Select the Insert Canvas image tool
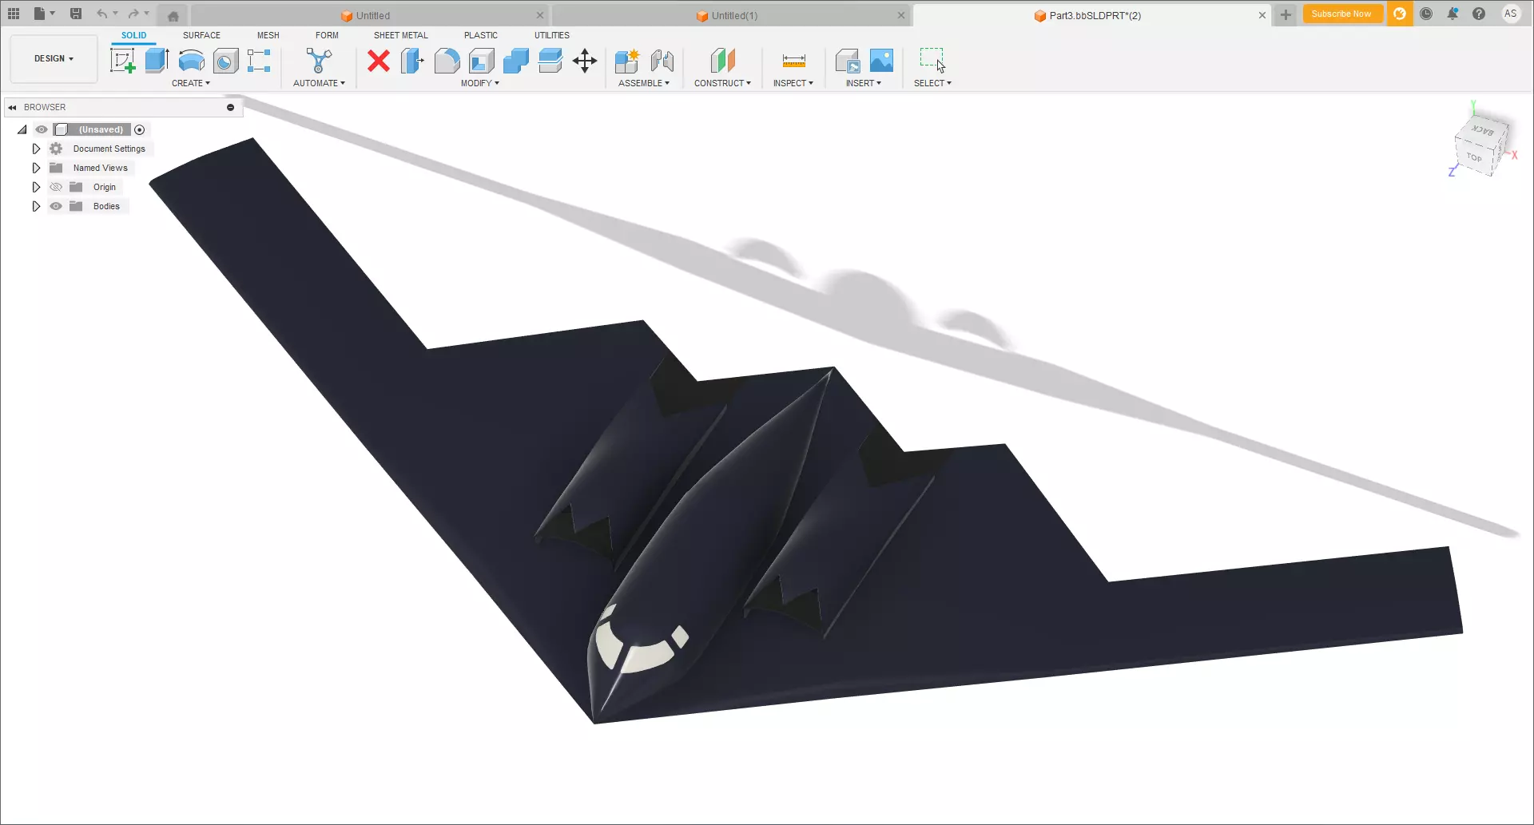1534x825 pixels. pos(881,61)
